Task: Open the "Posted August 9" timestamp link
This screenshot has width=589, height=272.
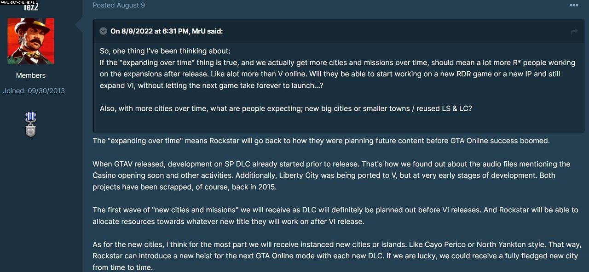Action: [x=119, y=5]
